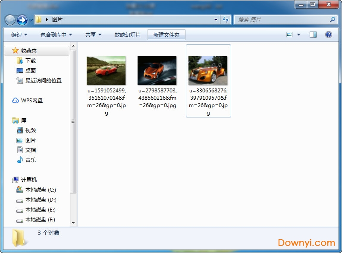Screen dimensions: 342x253
Task: Click the 收藏夹 star icon
Action: point(15,51)
